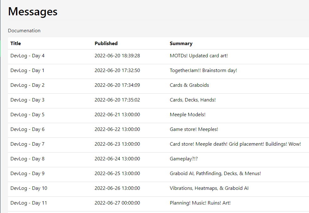This screenshot has width=309, height=213.
Task: Open the DevLog - Day 1 entry
Action: (x=28, y=70)
